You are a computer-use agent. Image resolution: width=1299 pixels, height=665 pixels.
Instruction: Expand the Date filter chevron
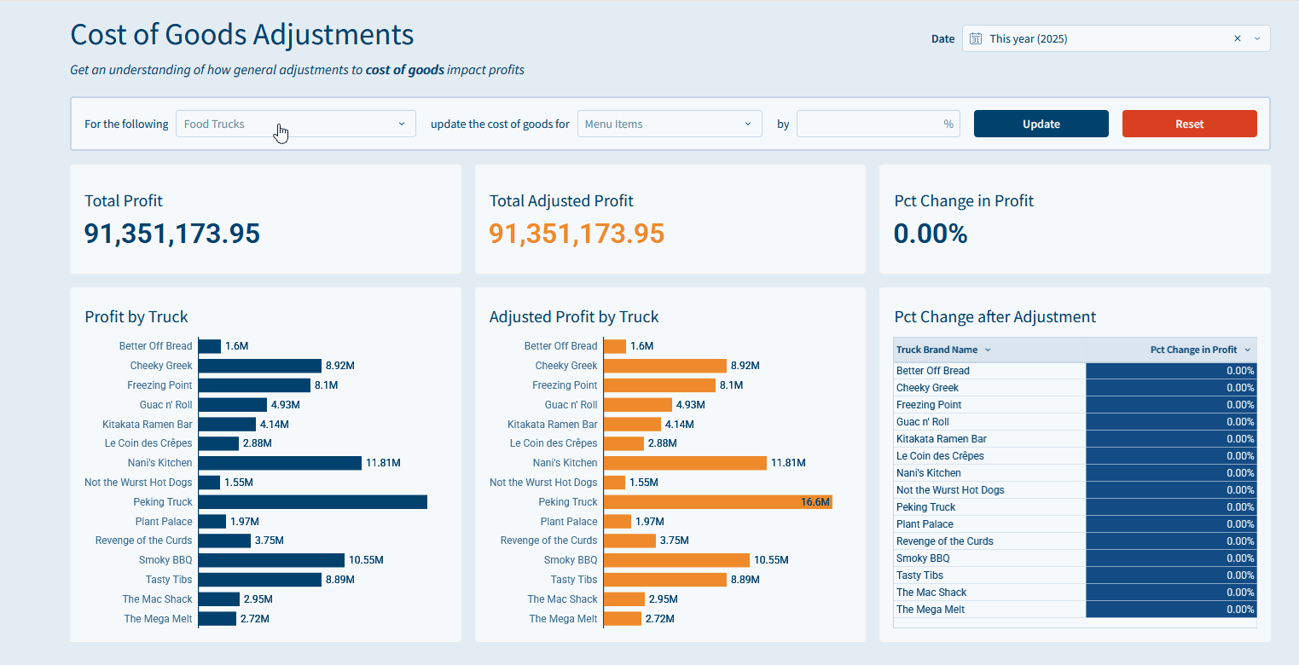pos(1256,38)
